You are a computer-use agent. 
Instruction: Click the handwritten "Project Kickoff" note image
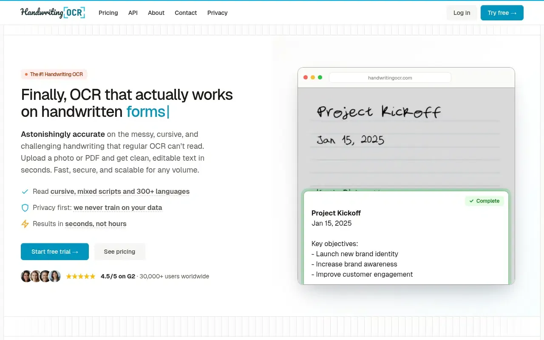click(x=379, y=111)
